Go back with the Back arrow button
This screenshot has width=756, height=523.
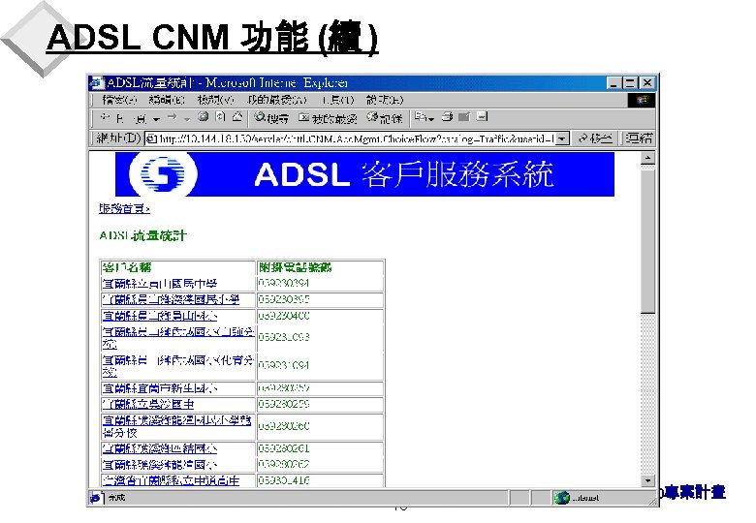[x=123, y=118]
